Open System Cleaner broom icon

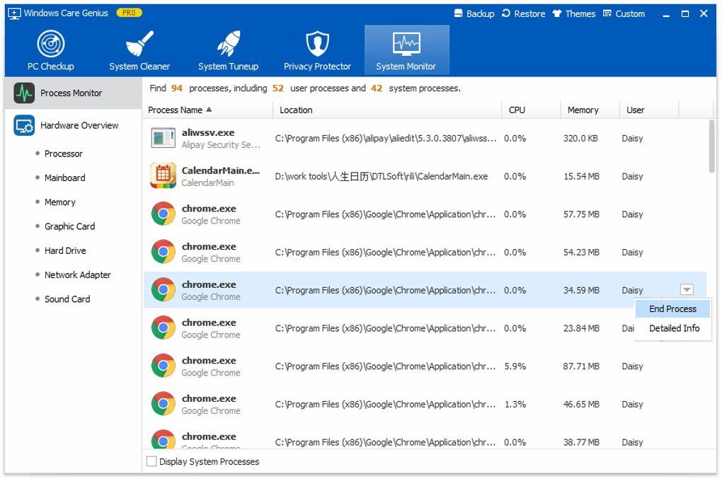pos(139,44)
